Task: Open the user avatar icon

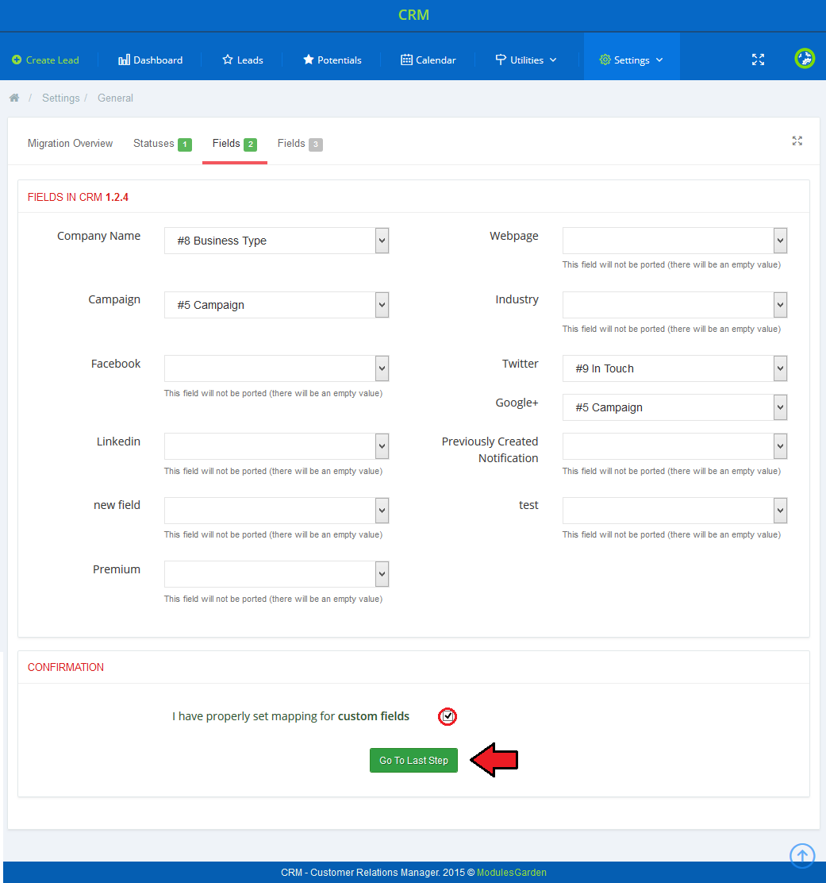Action: click(x=805, y=59)
